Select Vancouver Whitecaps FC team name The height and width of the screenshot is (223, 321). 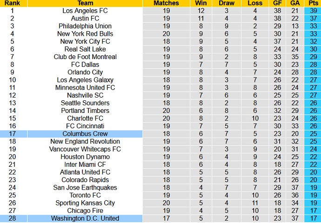point(85,149)
